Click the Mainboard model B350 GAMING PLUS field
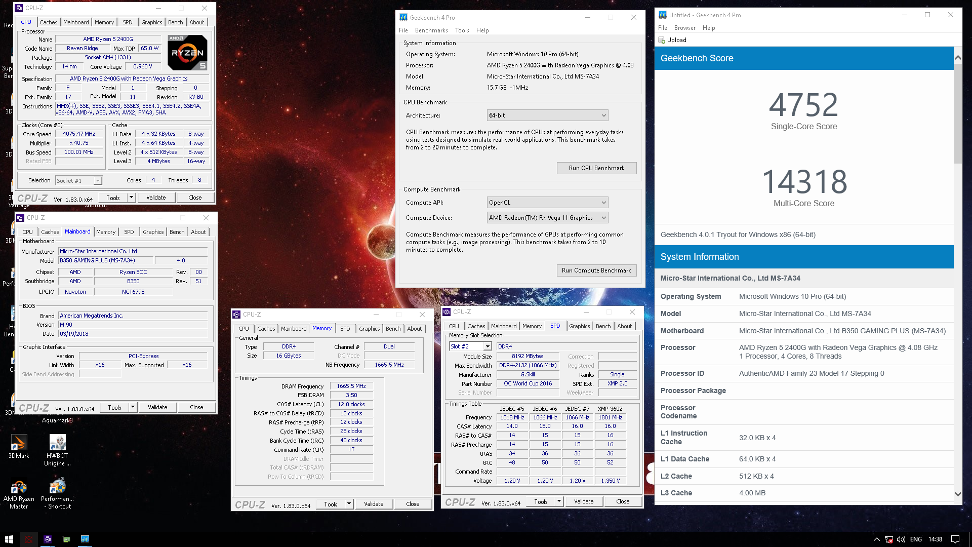Image resolution: width=972 pixels, height=547 pixels. click(x=105, y=261)
